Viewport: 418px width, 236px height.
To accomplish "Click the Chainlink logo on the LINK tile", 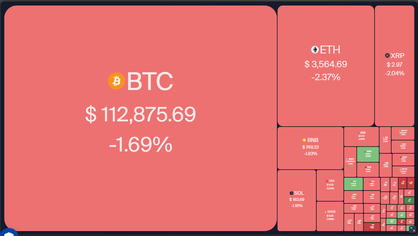I will (383, 163).
